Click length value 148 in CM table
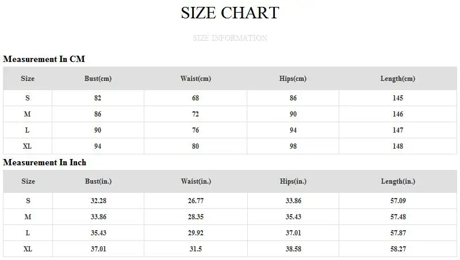Image resolution: width=460 pixels, height=260 pixels. click(398, 146)
